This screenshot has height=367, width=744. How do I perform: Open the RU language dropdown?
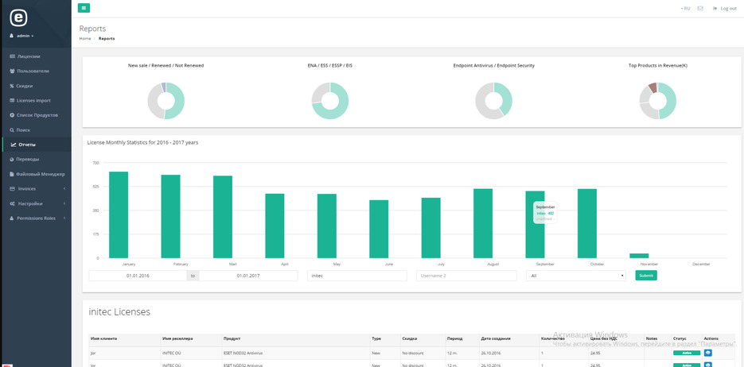coord(685,9)
